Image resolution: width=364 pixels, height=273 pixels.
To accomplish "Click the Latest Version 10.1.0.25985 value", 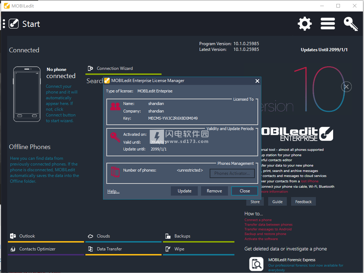I will (246, 49).
